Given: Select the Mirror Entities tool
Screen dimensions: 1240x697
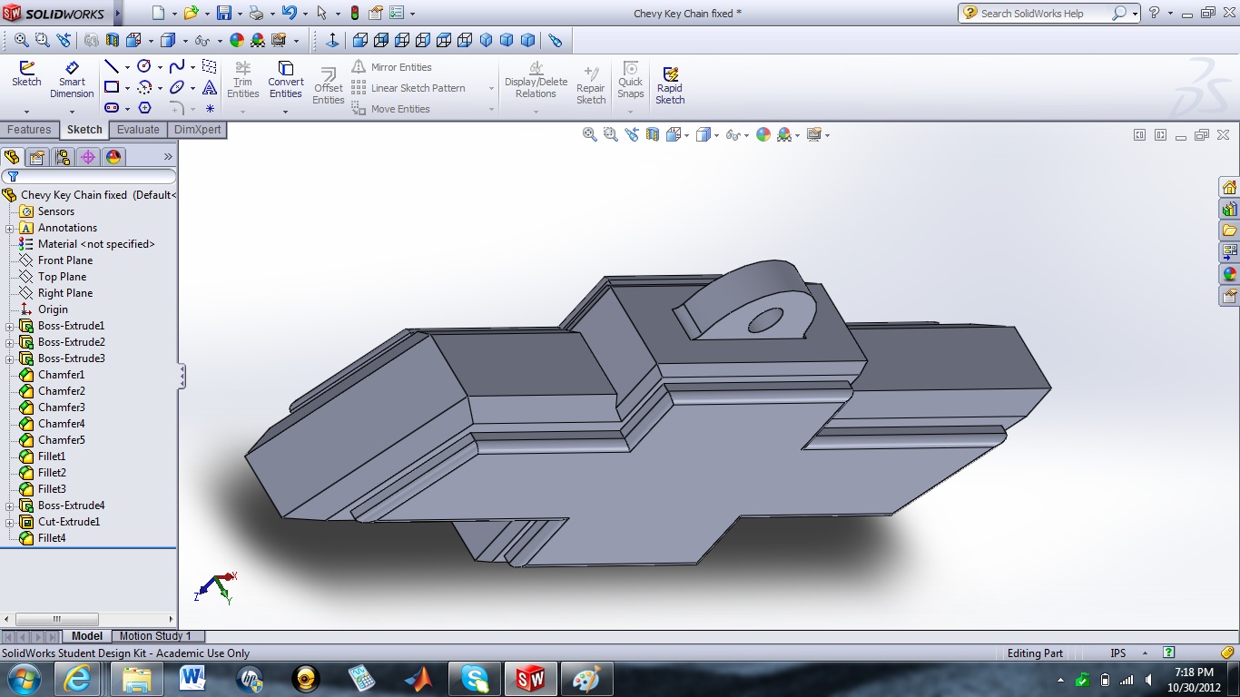Looking at the screenshot, I should pyautogui.click(x=400, y=66).
